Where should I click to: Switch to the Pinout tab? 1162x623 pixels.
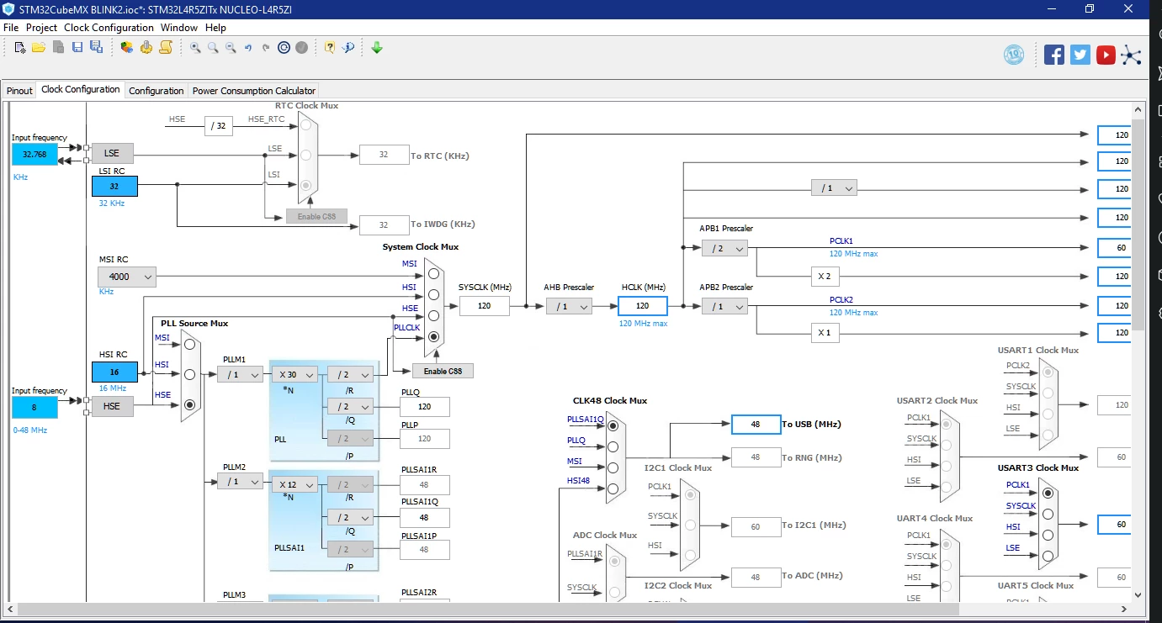[19, 91]
